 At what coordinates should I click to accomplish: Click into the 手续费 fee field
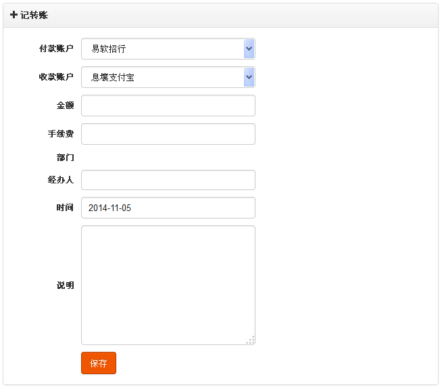[168, 134]
